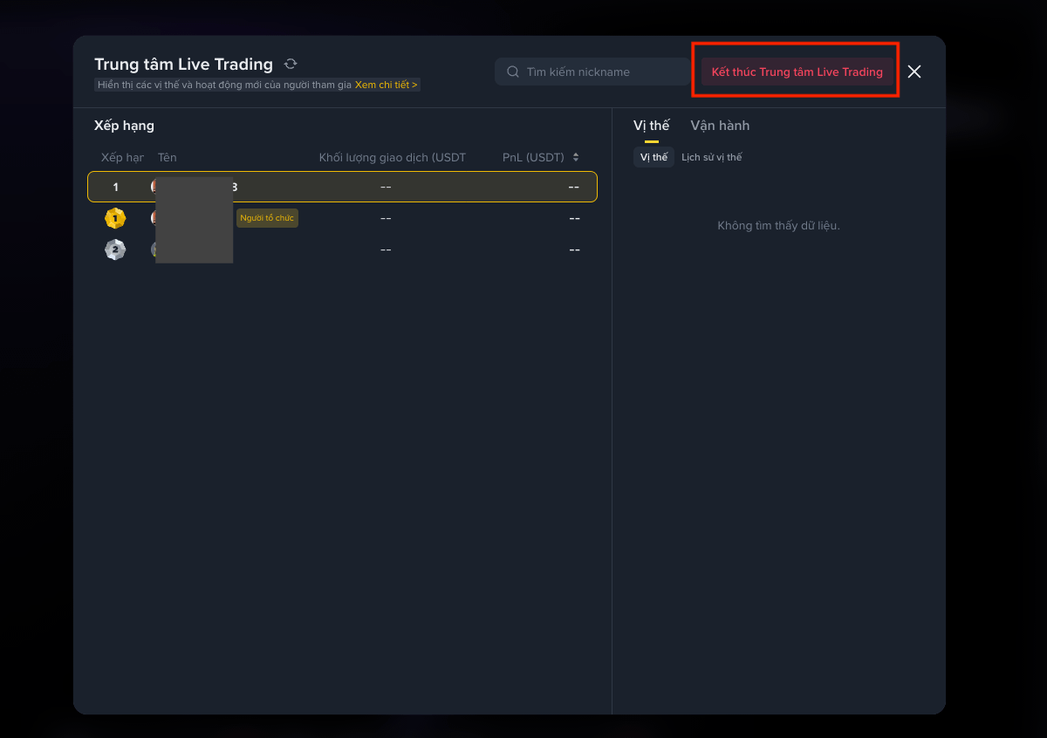Click Kết thúc Trung tâm Live Trading button
The width and height of the screenshot is (1047, 738).
797,72
